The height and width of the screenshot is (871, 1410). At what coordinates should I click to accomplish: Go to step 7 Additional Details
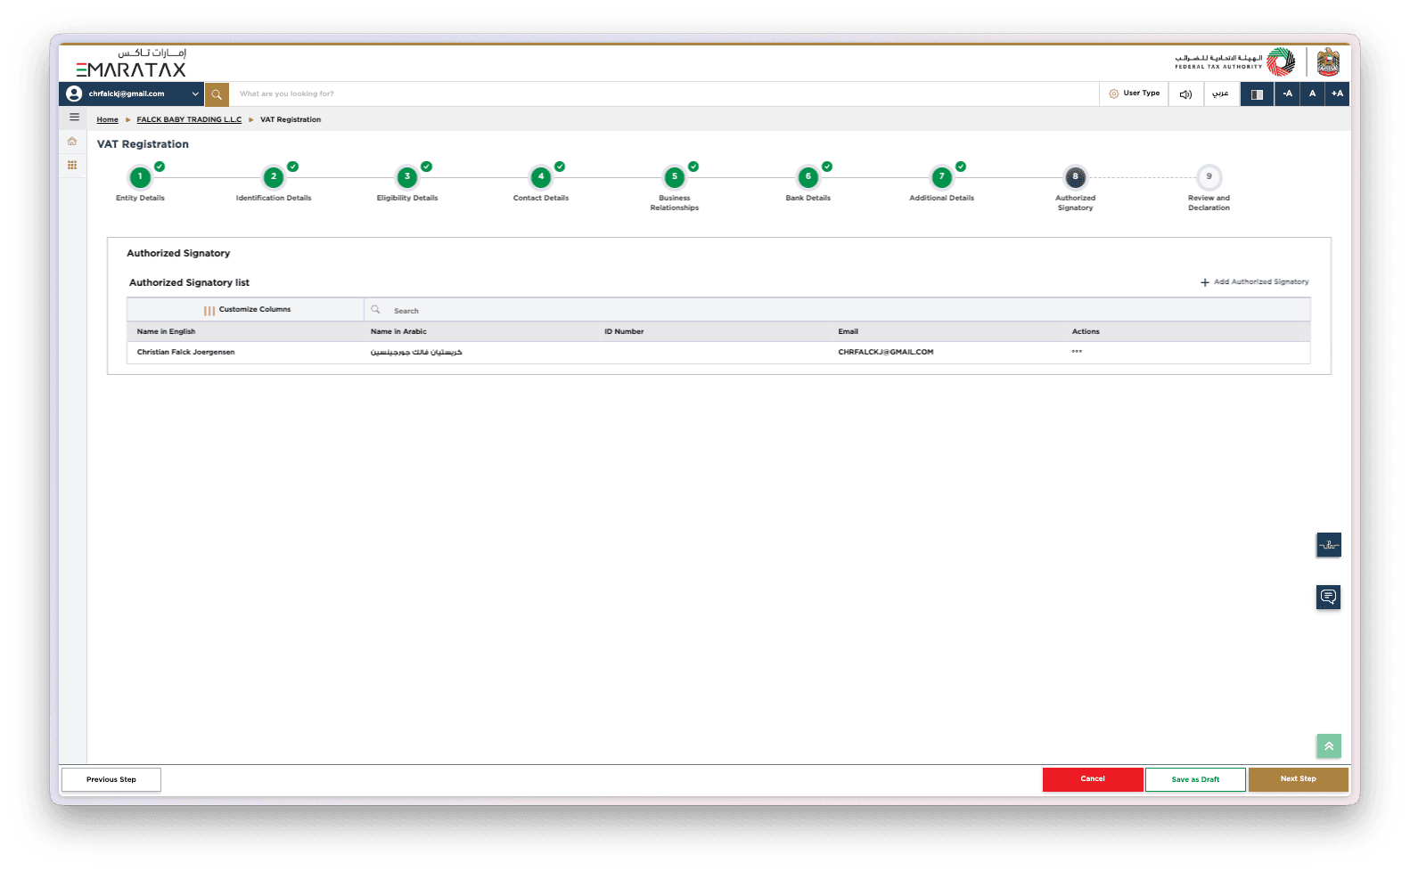(x=942, y=176)
